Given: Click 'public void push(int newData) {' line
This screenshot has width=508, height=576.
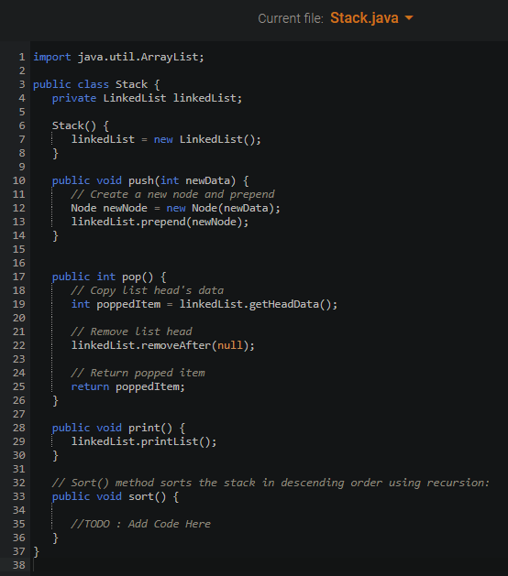Looking at the screenshot, I should 150,180.
